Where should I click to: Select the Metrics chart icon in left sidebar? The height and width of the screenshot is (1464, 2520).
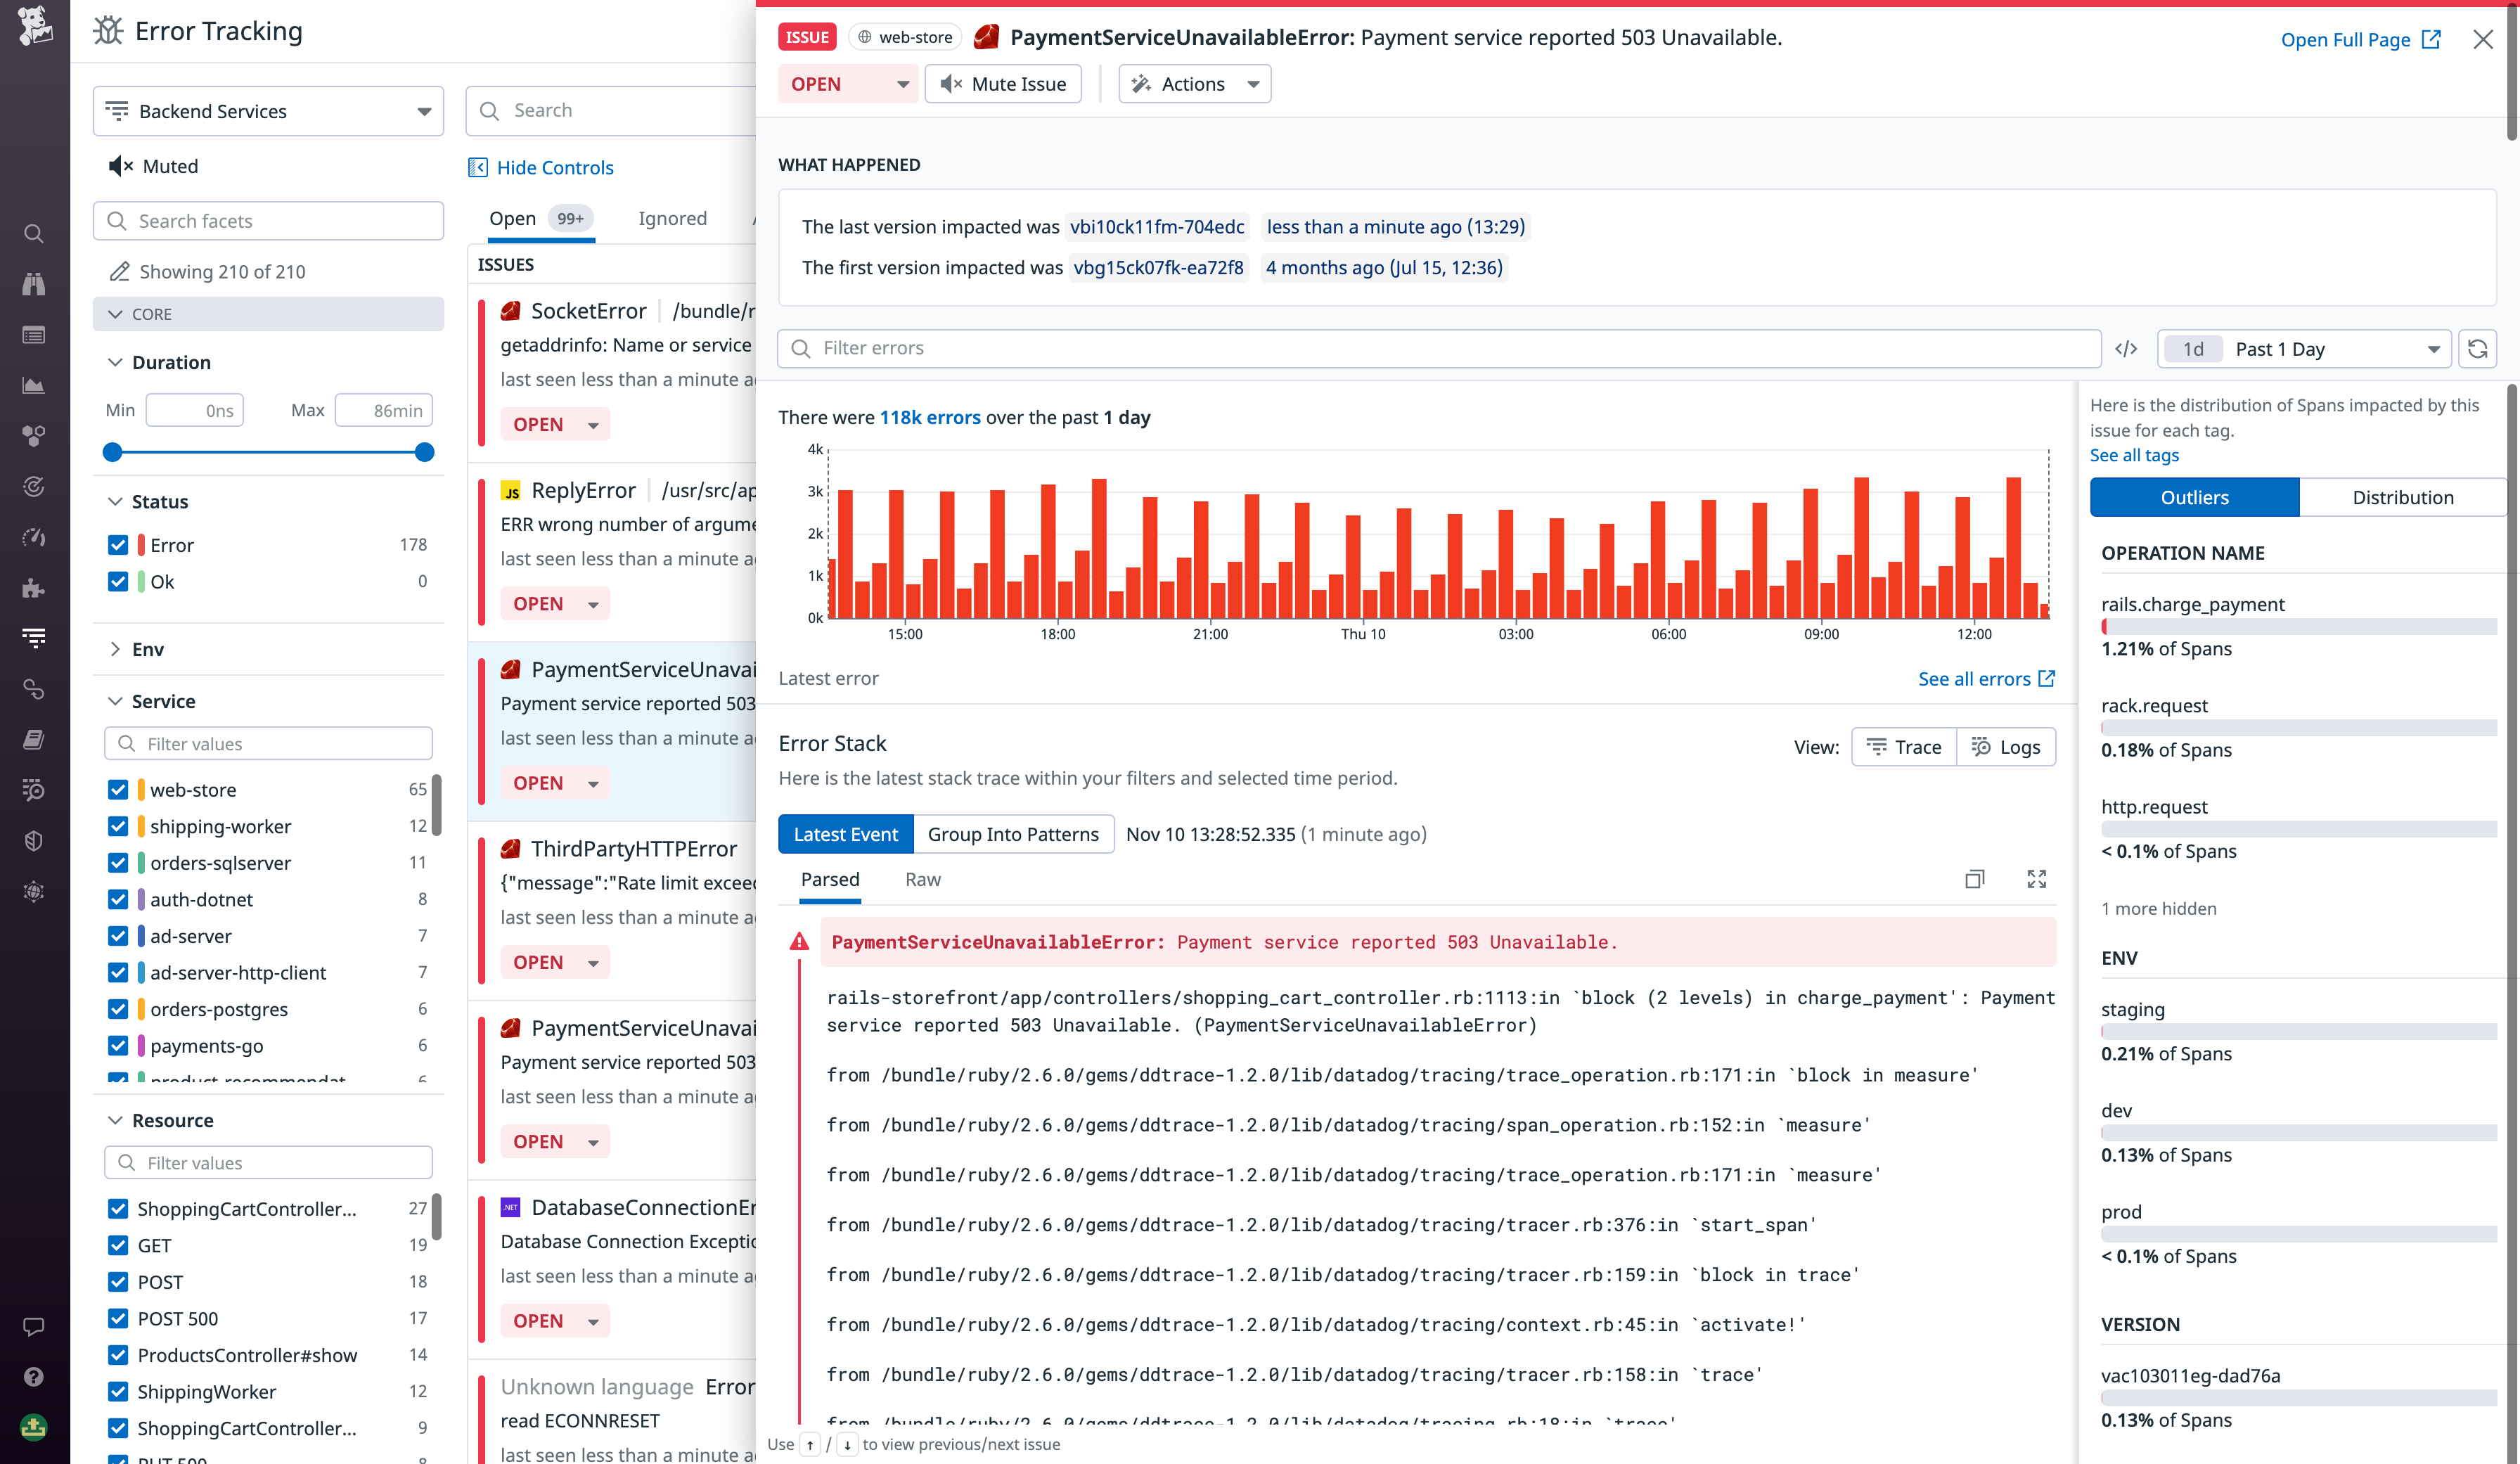(x=34, y=385)
